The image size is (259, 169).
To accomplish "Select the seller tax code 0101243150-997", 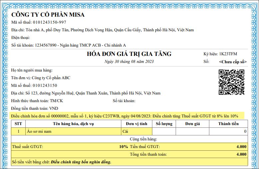I will point(49,22).
